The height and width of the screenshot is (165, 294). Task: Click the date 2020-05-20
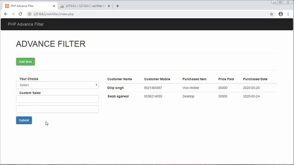coord(251,88)
